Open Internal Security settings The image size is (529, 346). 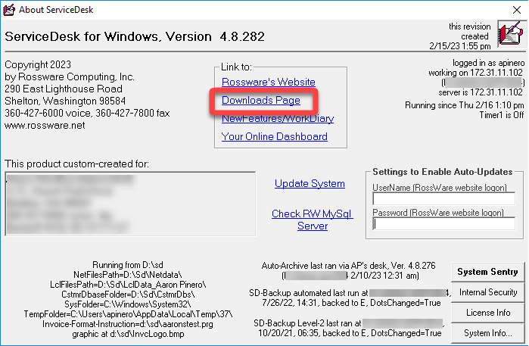[x=488, y=292]
